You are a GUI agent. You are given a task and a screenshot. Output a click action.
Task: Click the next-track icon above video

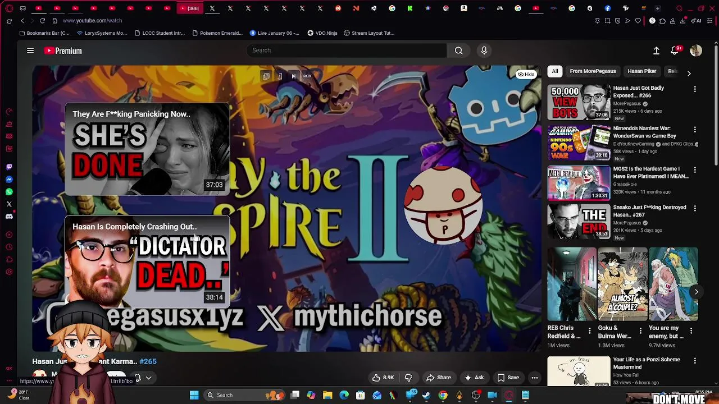pos(293,76)
